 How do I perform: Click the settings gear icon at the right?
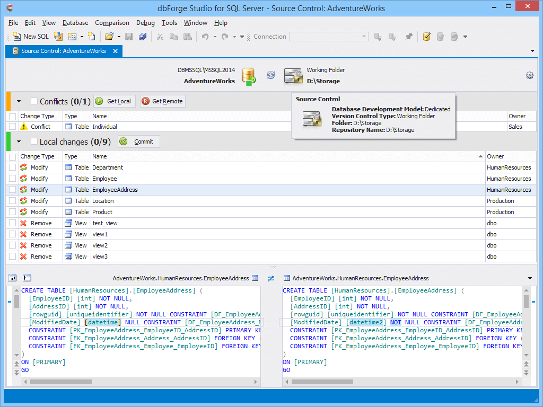pos(530,75)
